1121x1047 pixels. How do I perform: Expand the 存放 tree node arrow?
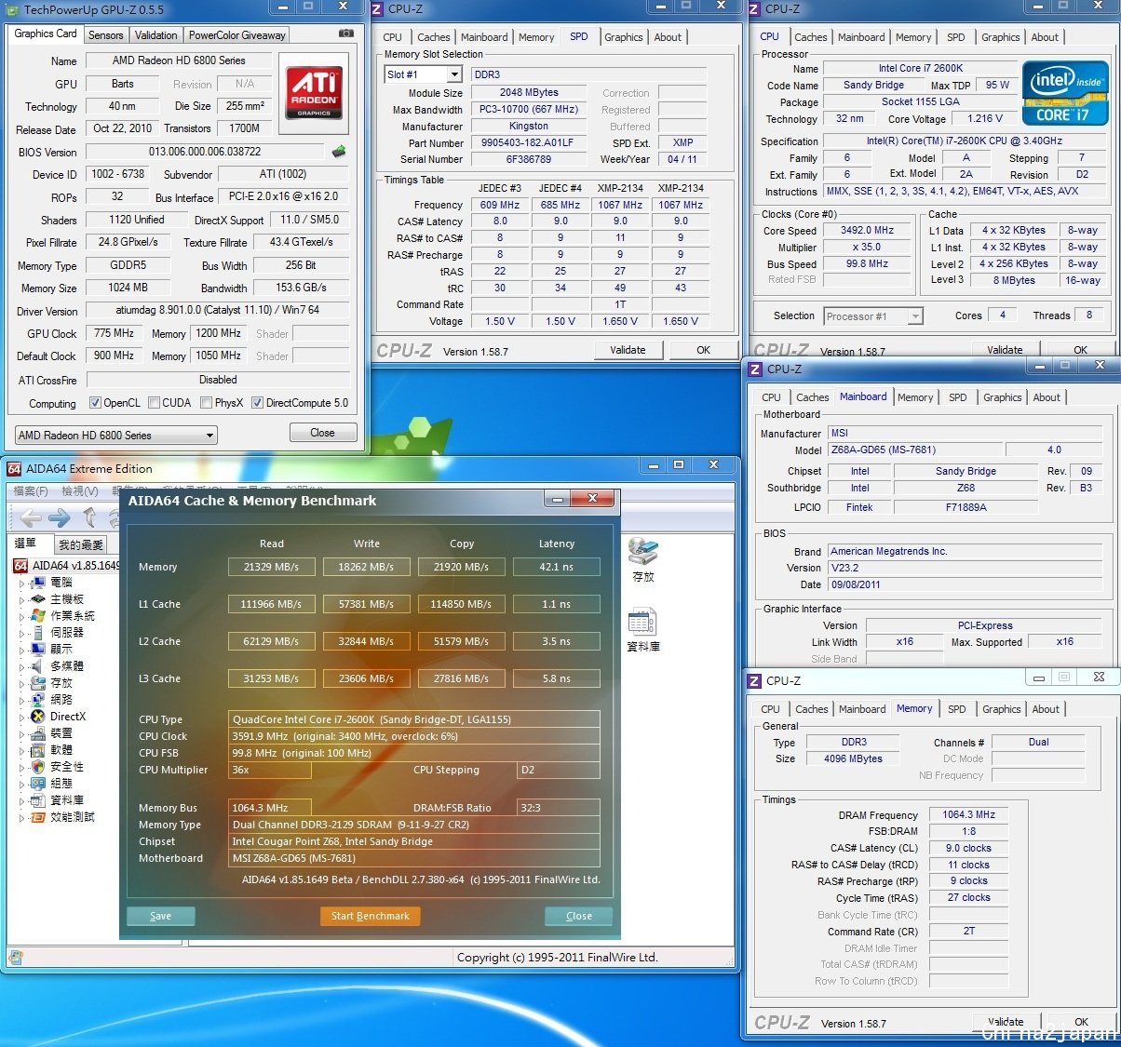tap(22, 683)
